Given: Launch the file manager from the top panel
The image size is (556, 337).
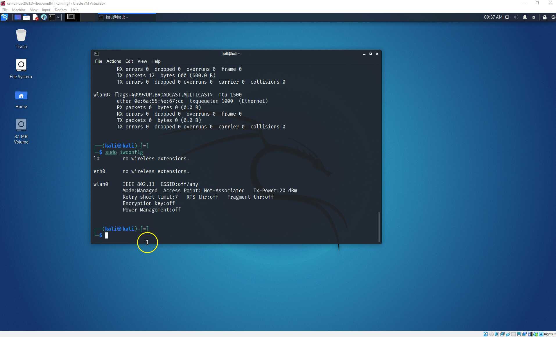Looking at the screenshot, I should (x=26, y=17).
